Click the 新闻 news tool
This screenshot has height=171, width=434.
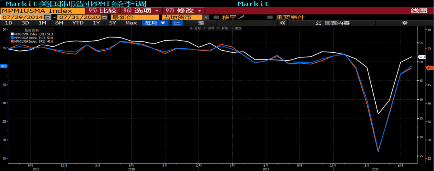click(222, 28)
